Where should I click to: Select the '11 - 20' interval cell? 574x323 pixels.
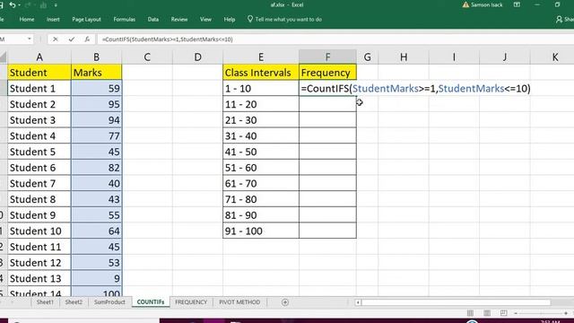261,104
